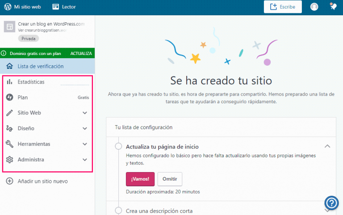Click the site thumbnail icon in the sidebar
343x215 pixels.
(x=10, y=27)
